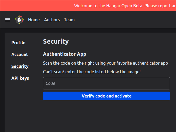Switch to the Account settings tab
176x132 pixels.
coord(20,54)
